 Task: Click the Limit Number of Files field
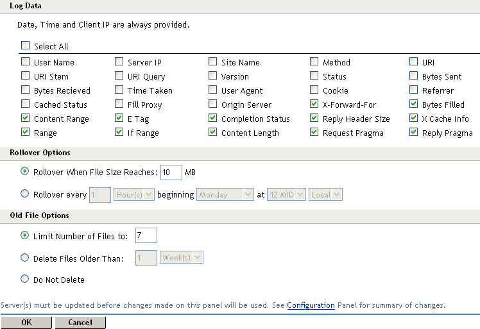146,235
